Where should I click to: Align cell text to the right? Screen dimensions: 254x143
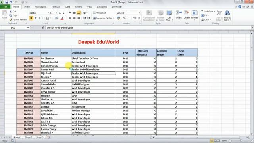(79, 18)
